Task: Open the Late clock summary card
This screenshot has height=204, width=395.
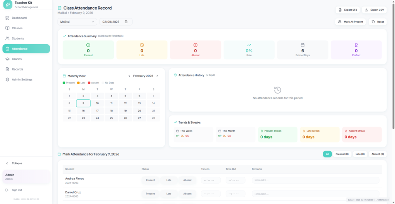Action: pyautogui.click(x=142, y=50)
